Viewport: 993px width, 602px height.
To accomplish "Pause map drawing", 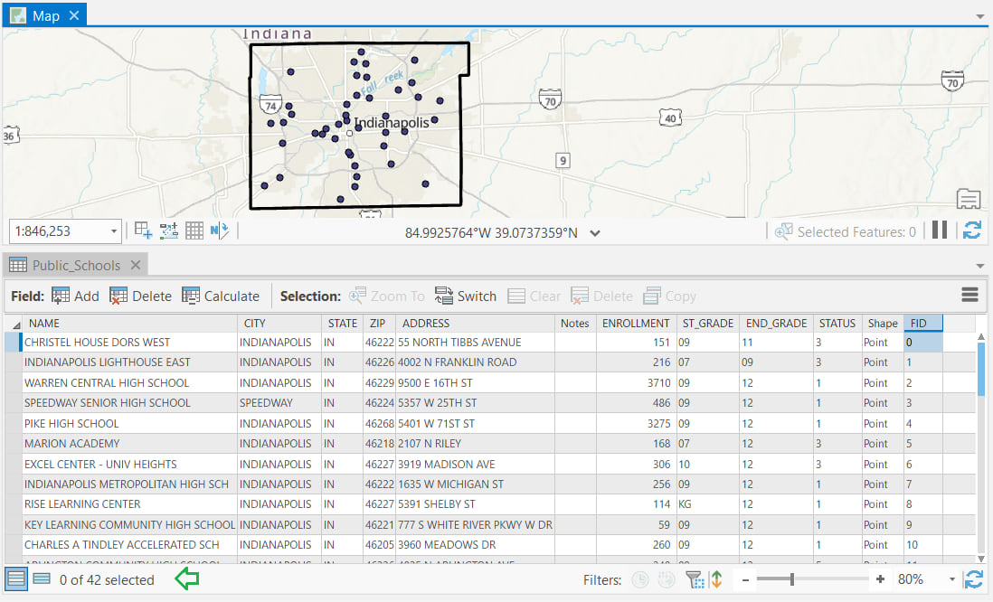I will click(x=940, y=230).
